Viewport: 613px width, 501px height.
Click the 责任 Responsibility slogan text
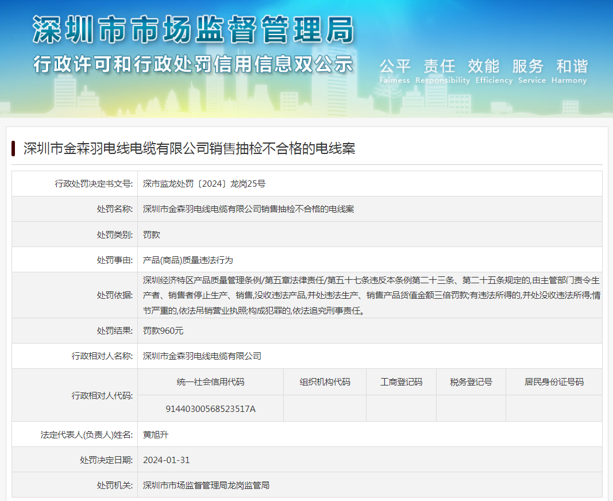[x=442, y=71]
